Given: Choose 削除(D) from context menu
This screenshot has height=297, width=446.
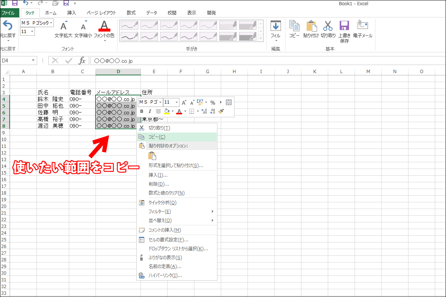Looking at the screenshot, I should 177,184.
